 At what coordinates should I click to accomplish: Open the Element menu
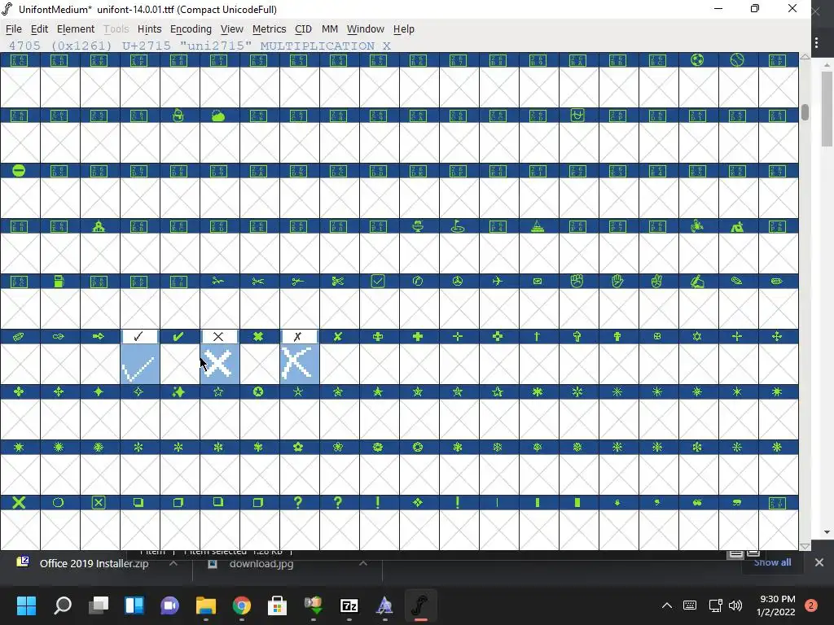pyautogui.click(x=76, y=28)
